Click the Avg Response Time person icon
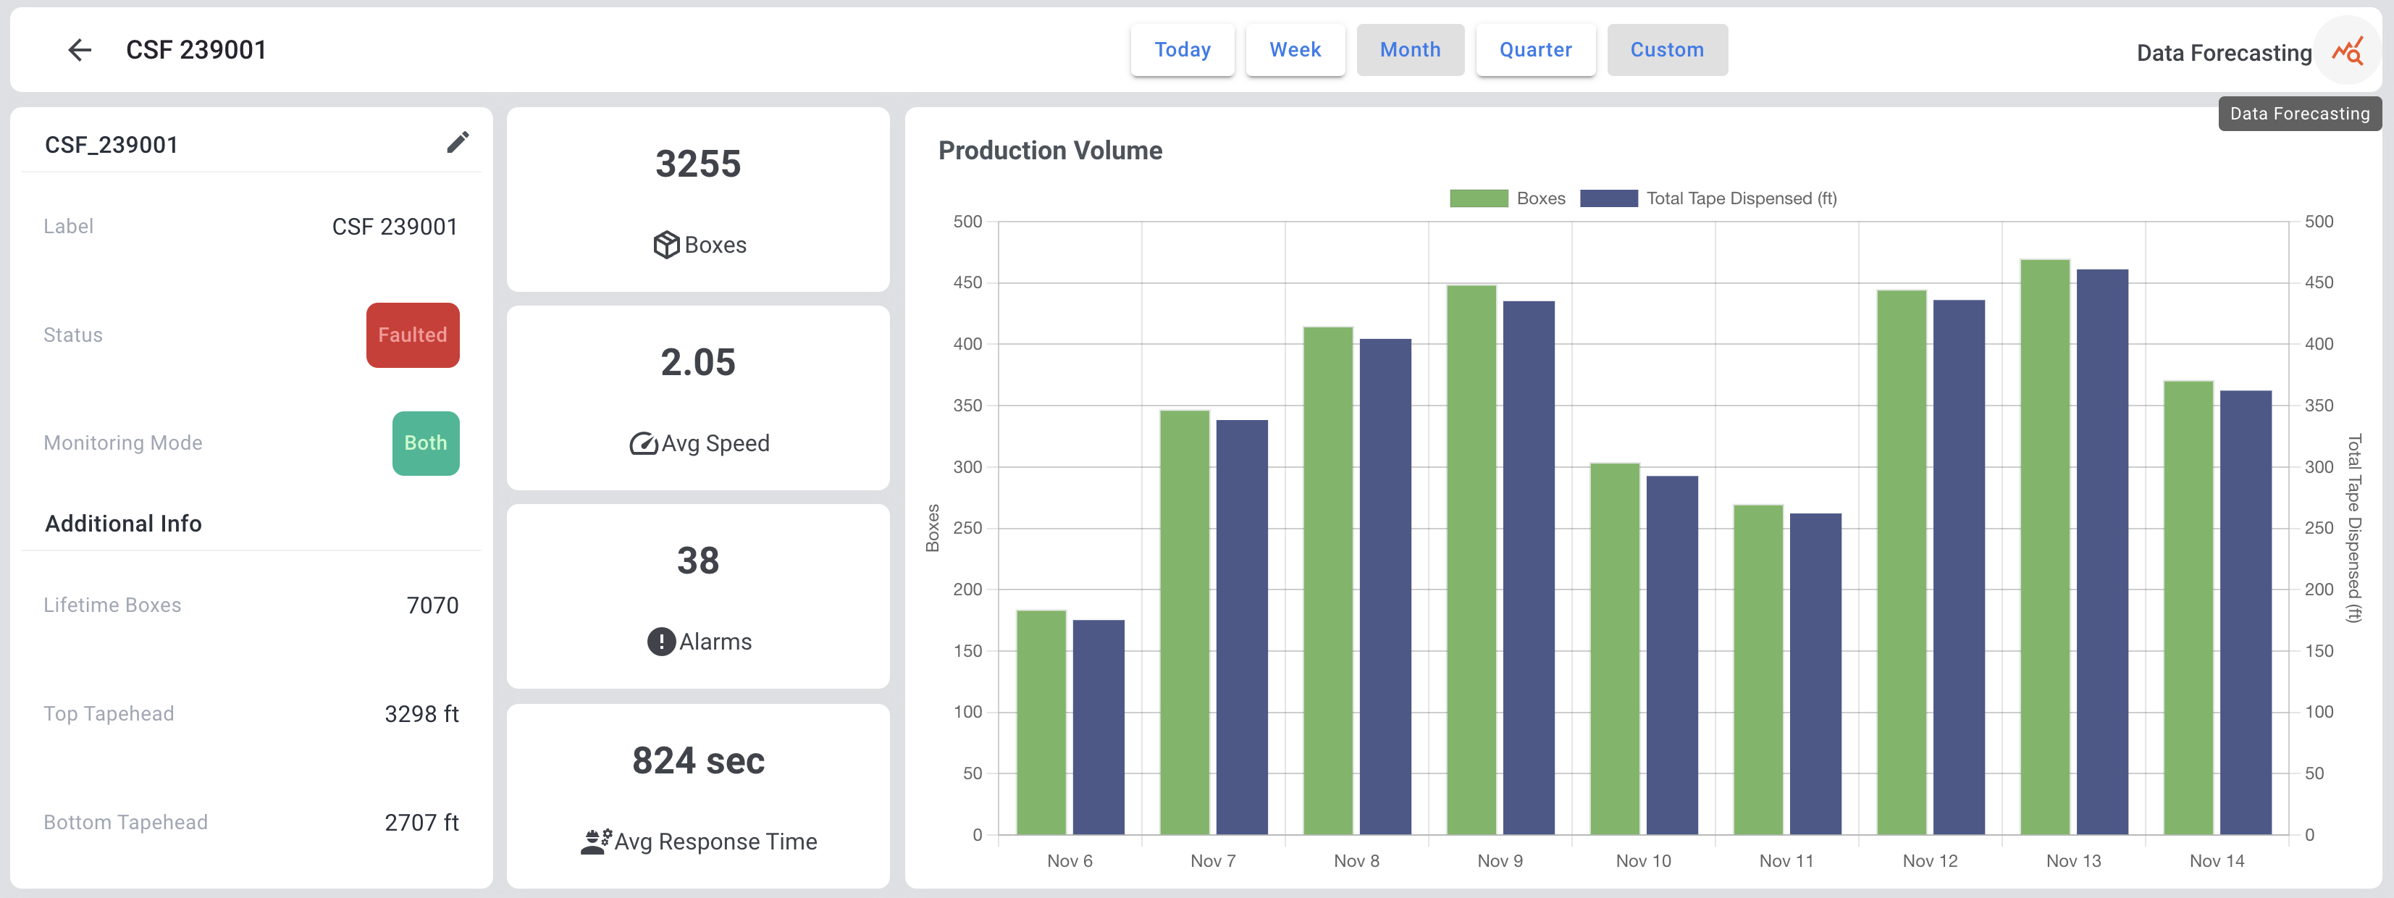 tap(596, 842)
